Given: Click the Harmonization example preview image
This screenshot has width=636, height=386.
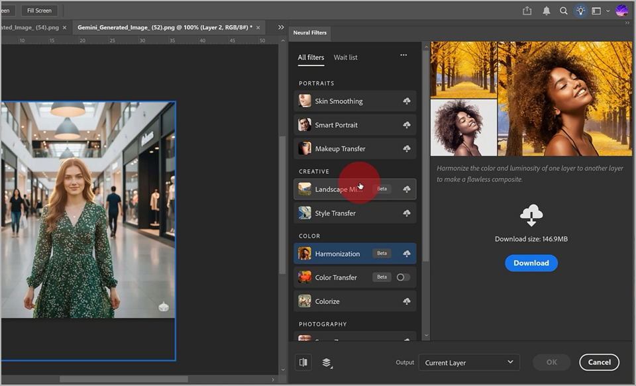Looking at the screenshot, I should coord(531,99).
